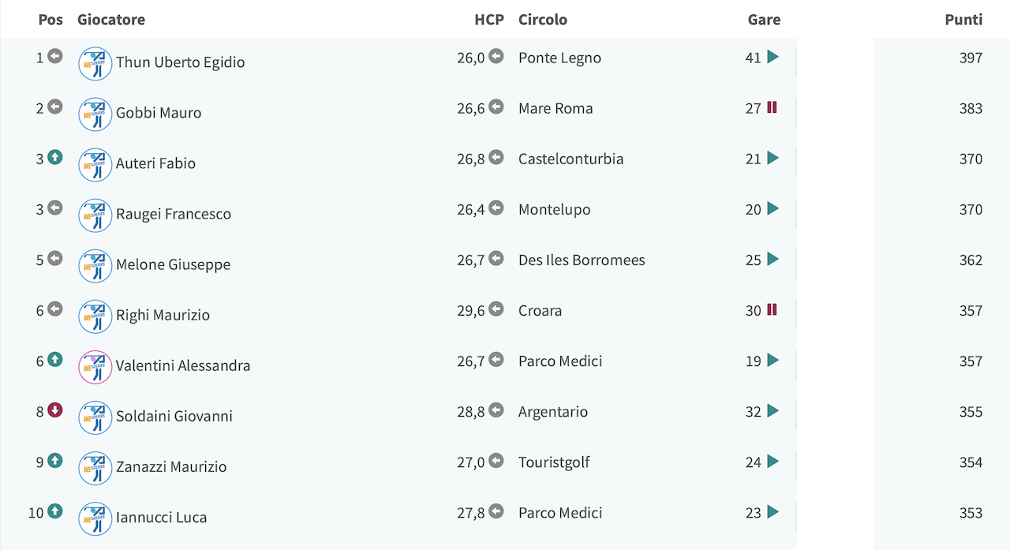Expand Gare triangle for Soldaini Giovanni
Viewport: 1010px width, 550px height.
pos(772,410)
